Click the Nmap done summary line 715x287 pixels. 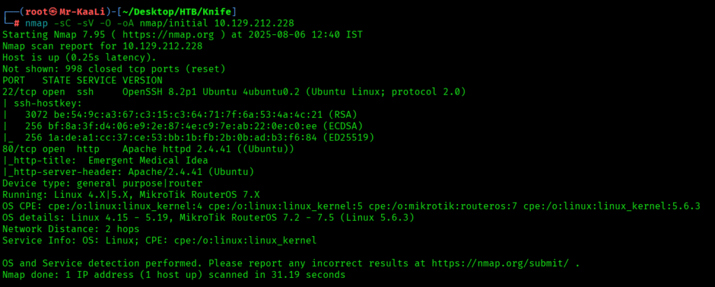tap(173, 274)
